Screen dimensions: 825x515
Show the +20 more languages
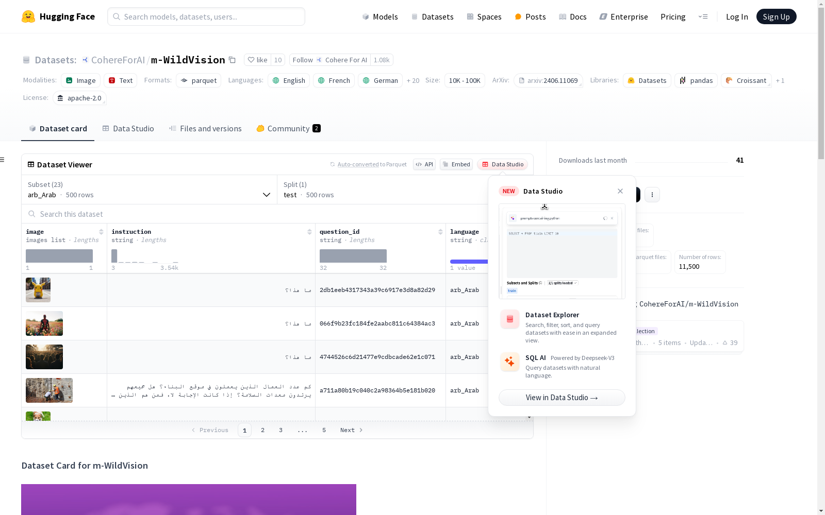tap(413, 80)
